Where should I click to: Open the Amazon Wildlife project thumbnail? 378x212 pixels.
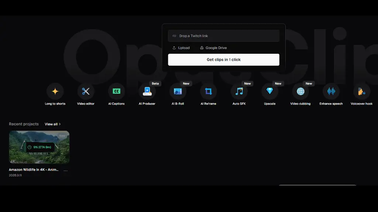pos(39,147)
